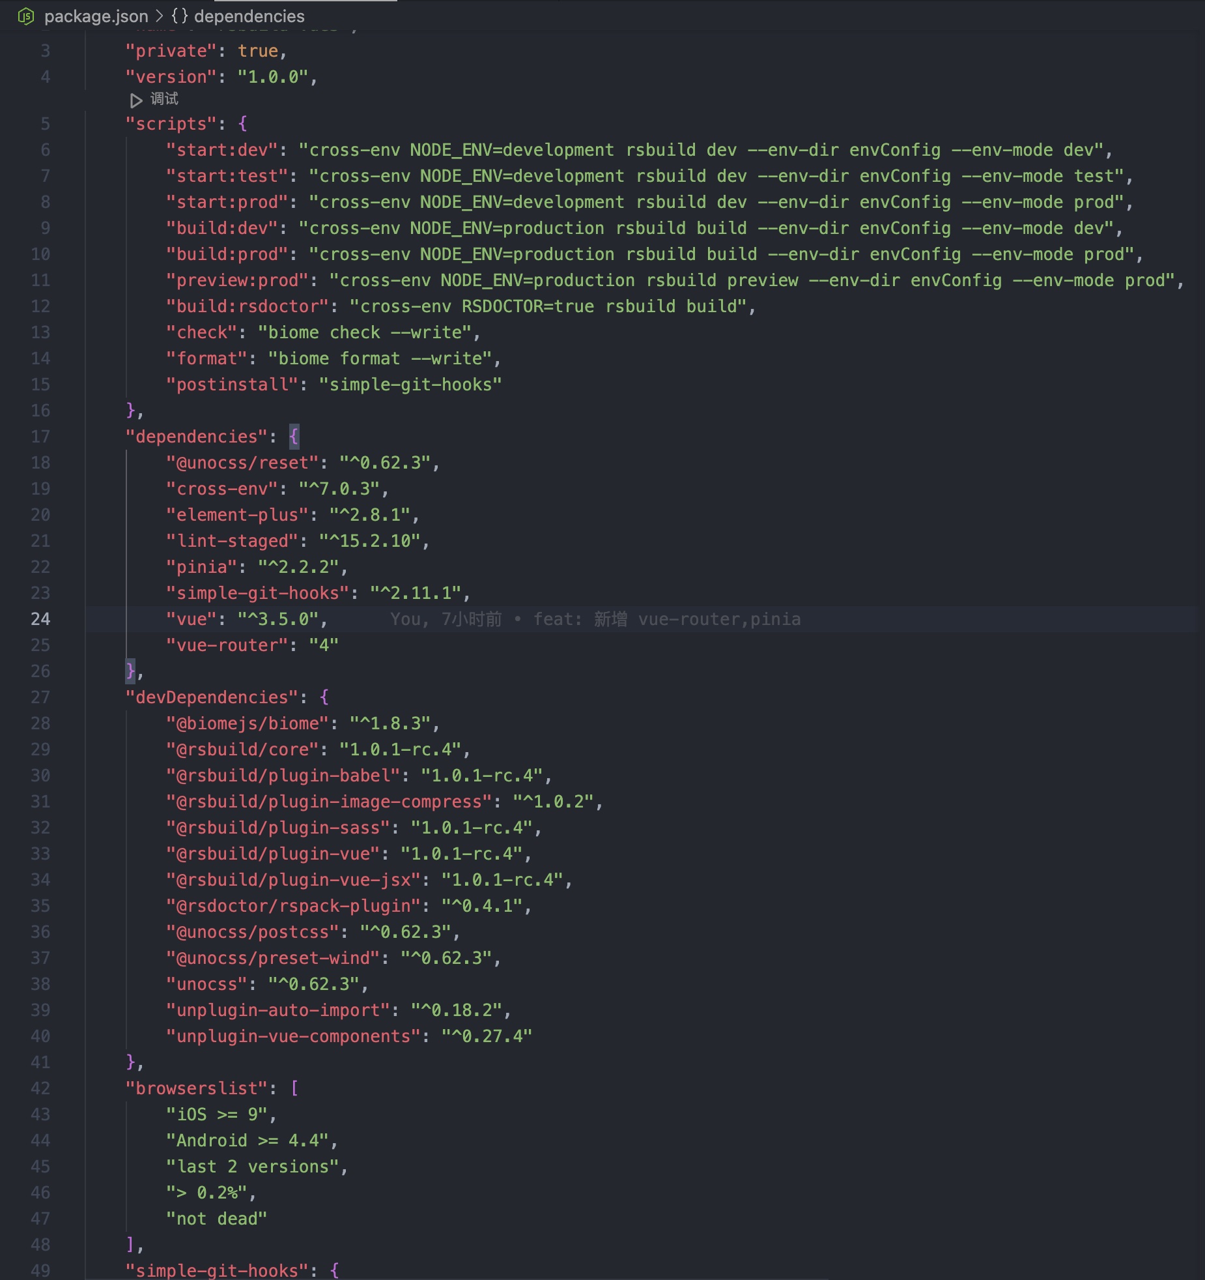The height and width of the screenshot is (1280, 1205).
Task: Click the "start:prod" script key
Action: [x=227, y=202]
